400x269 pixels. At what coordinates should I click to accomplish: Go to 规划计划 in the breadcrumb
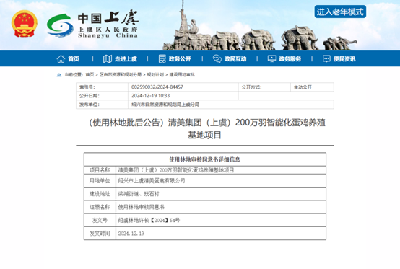point(155,74)
